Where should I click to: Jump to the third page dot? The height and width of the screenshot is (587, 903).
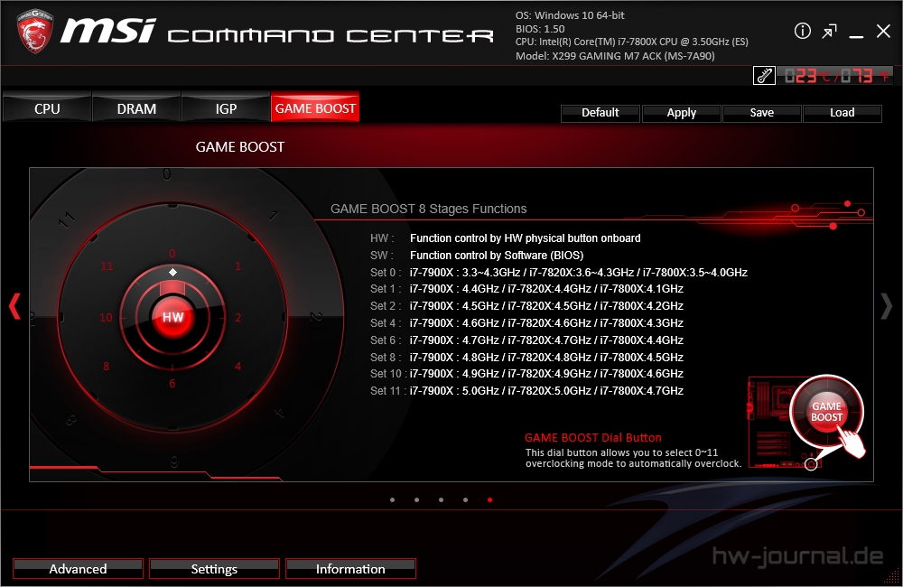[x=442, y=500]
